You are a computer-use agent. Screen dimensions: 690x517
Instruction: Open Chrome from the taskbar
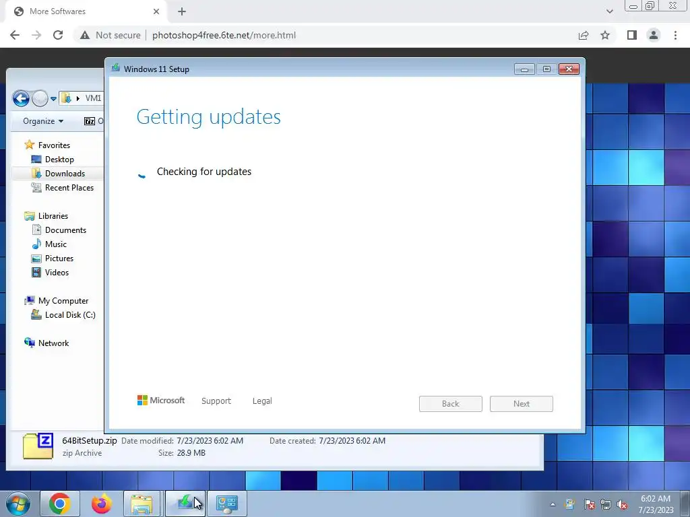click(60, 504)
